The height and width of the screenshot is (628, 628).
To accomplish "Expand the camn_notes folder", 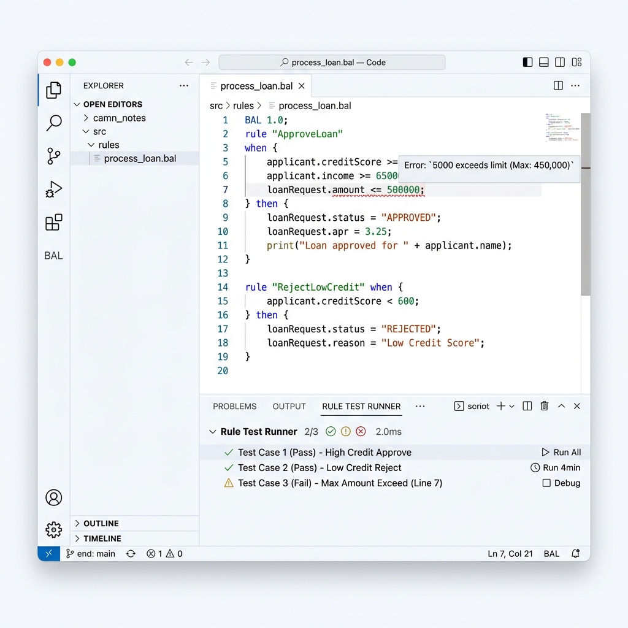I will coord(86,118).
